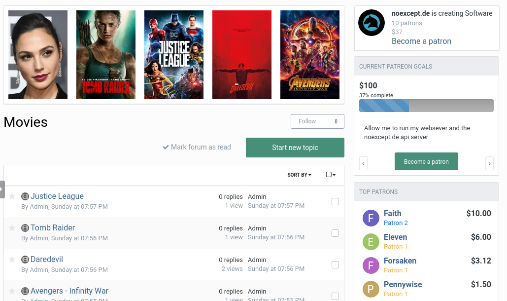The height and width of the screenshot is (301, 507).
Task: Click the 37% complete progress bar
Action: click(x=426, y=106)
